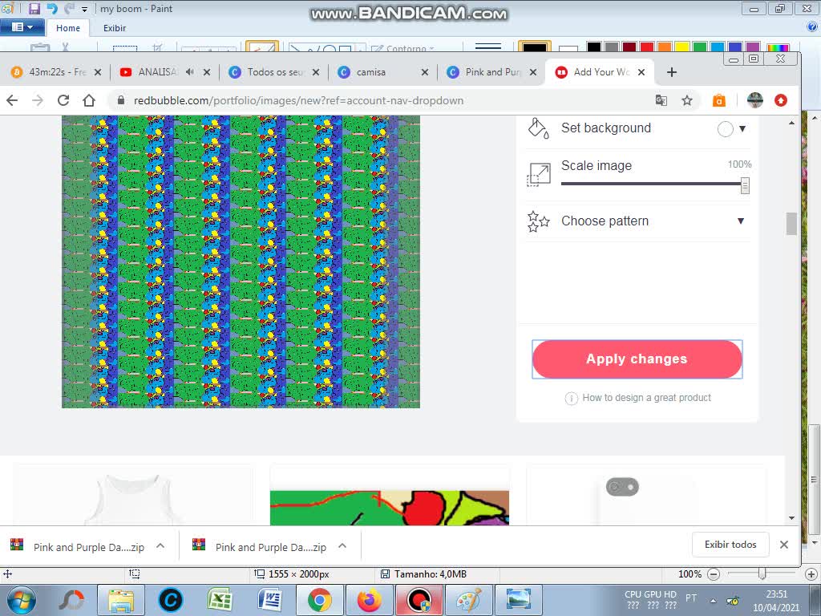Go back with the browser back arrow
821x616 pixels.
pyautogui.click(x=13, y=100)
